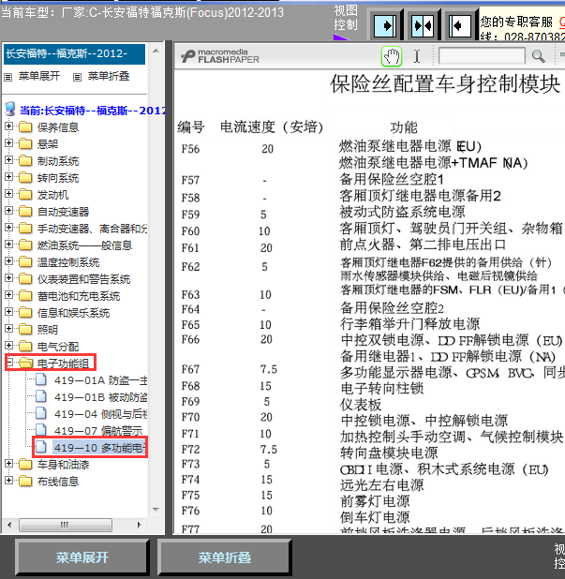Click the 照明 folder icon
This screenshot has height=579, width=565.
(x=25, y=329)
